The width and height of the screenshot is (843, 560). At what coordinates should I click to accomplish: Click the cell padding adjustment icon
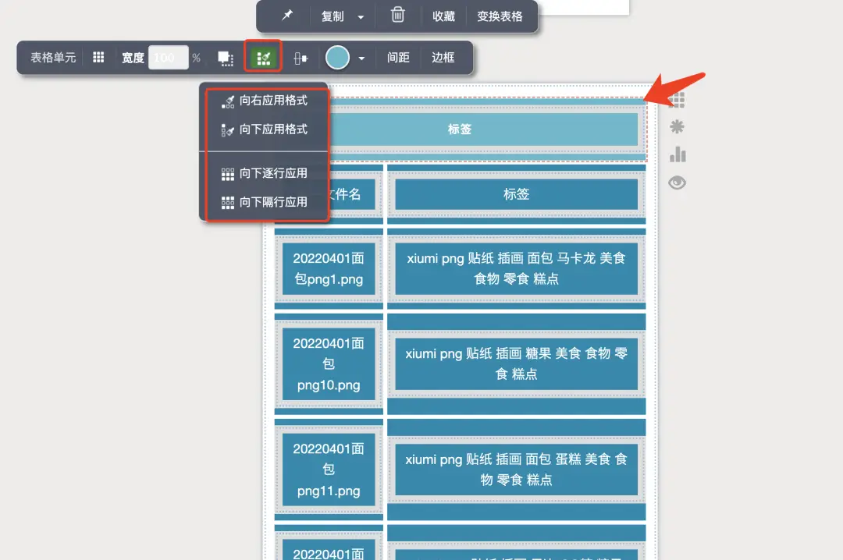301,57
